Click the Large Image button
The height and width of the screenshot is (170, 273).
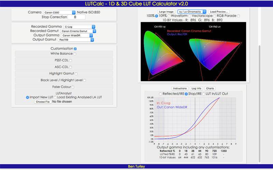coord(166,12)
